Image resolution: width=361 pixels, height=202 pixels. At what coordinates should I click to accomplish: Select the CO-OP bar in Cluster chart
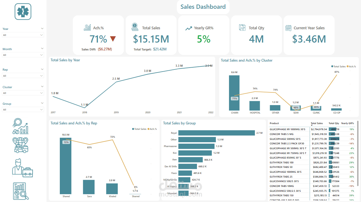[336, 110]
